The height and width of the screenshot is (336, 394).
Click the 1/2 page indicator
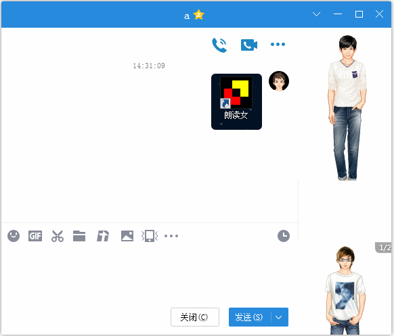(384, 247)
